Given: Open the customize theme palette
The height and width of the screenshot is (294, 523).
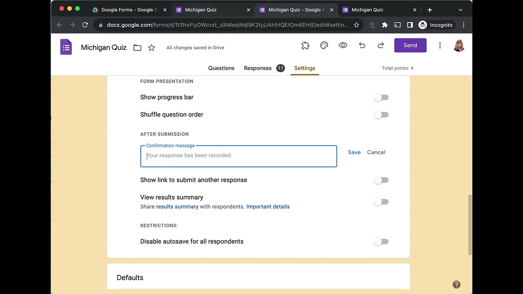Looking at the screenshot, I should pyautogui.click(x=324, y=46).
